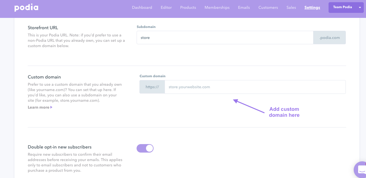Select the Settings nav item
366x178 pixels.
312,8
